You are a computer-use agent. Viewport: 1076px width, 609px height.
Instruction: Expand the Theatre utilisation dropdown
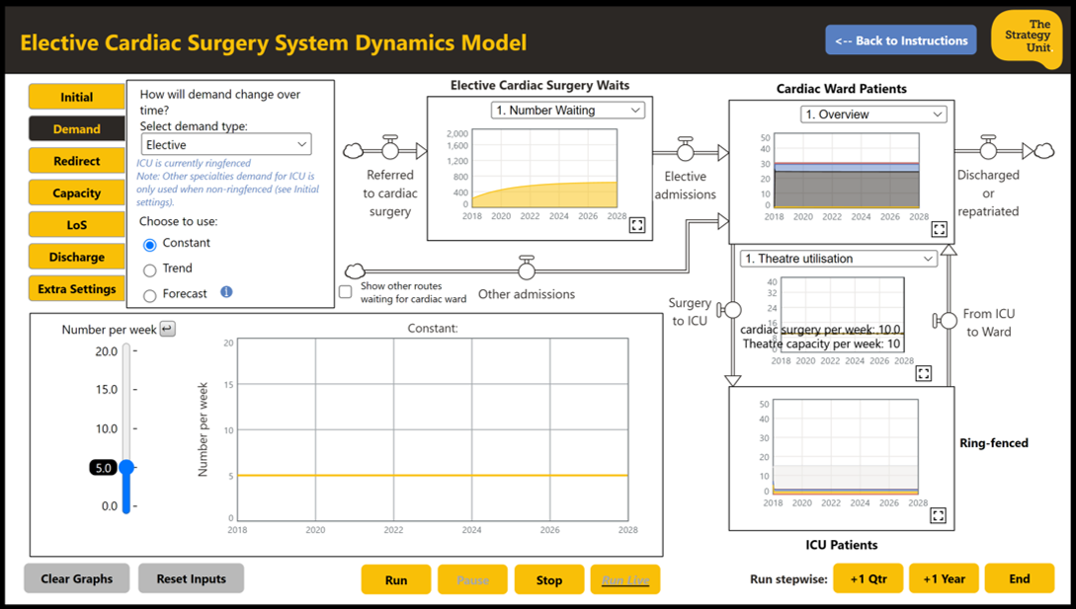(x=839, y=259)
